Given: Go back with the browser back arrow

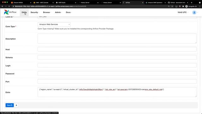Looking at the screenshot, I should coord(3,6).
